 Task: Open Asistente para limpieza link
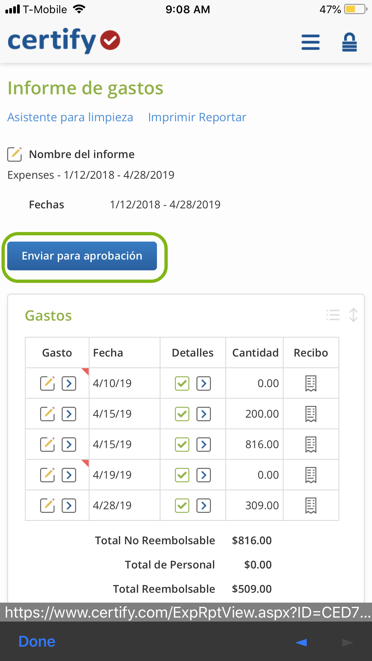pyautogui.click(x=70, y=117)
